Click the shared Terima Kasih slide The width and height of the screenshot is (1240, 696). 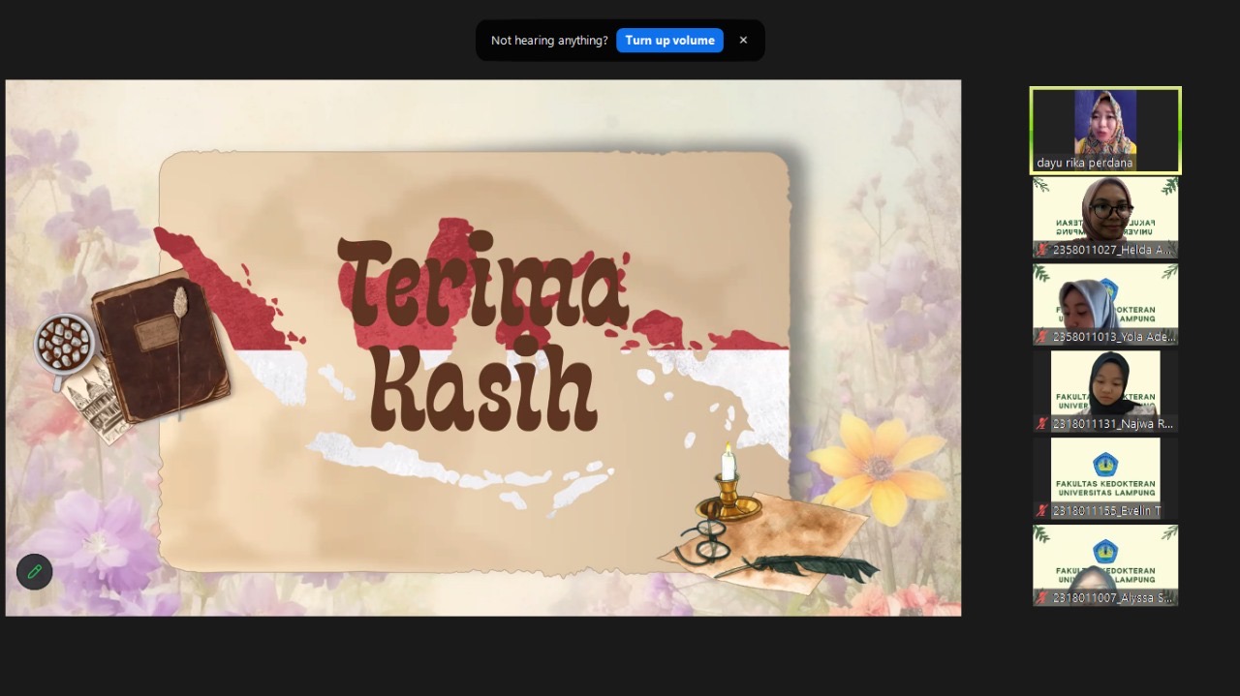[x=483, y=348]
